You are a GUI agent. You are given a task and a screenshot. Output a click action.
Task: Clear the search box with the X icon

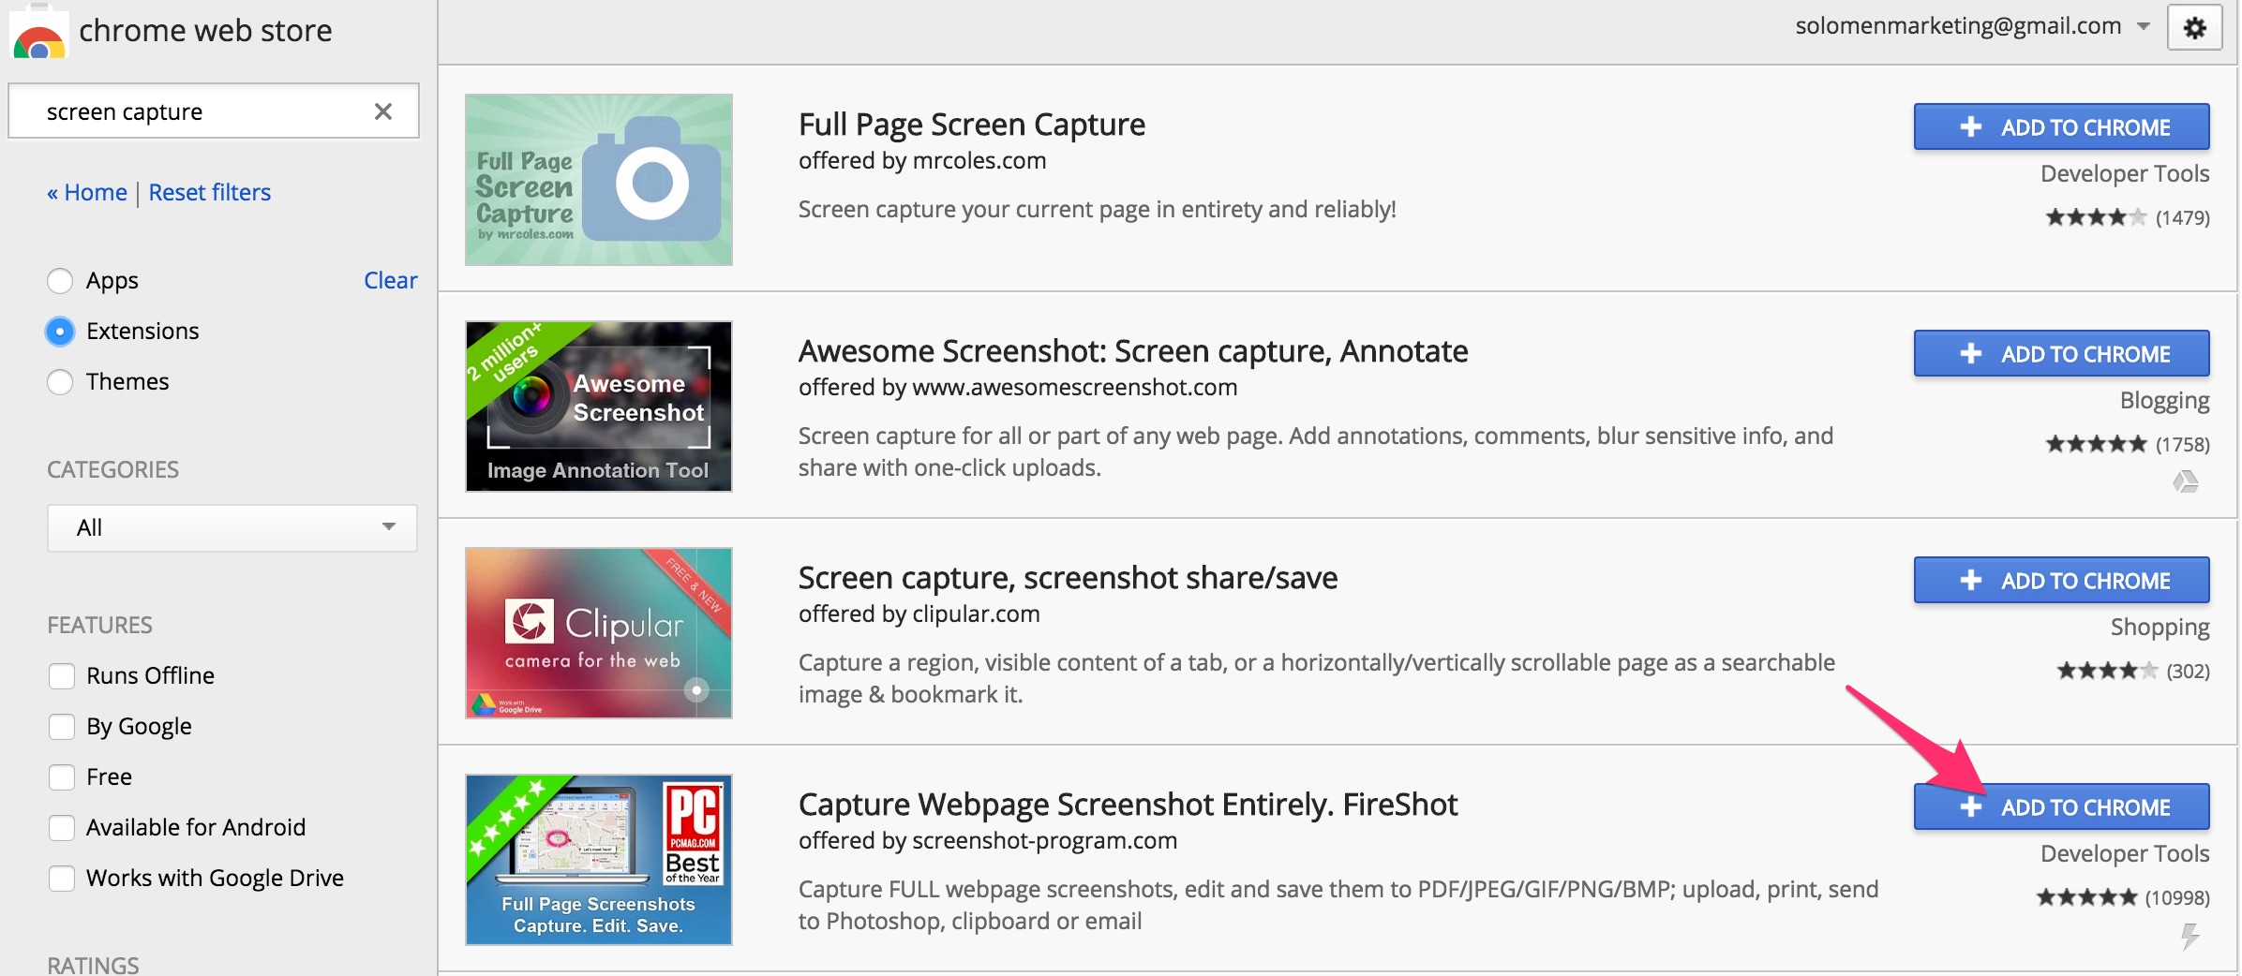pyautogui.click(x=383, y=111)
